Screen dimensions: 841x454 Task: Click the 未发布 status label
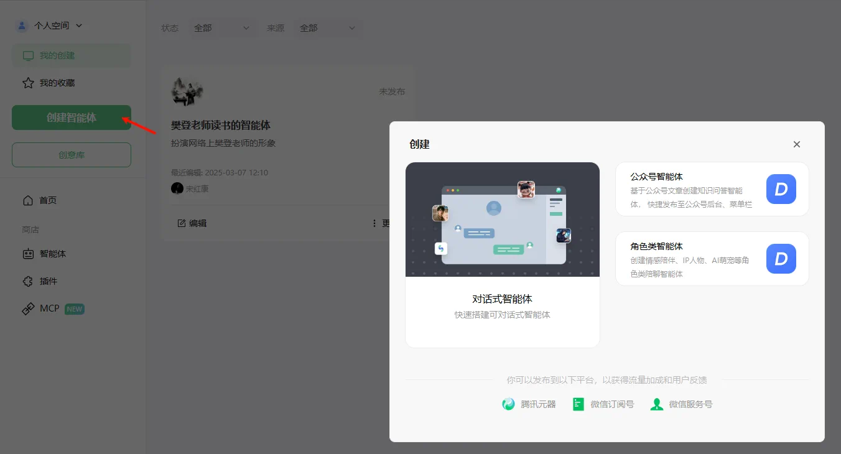392,91
